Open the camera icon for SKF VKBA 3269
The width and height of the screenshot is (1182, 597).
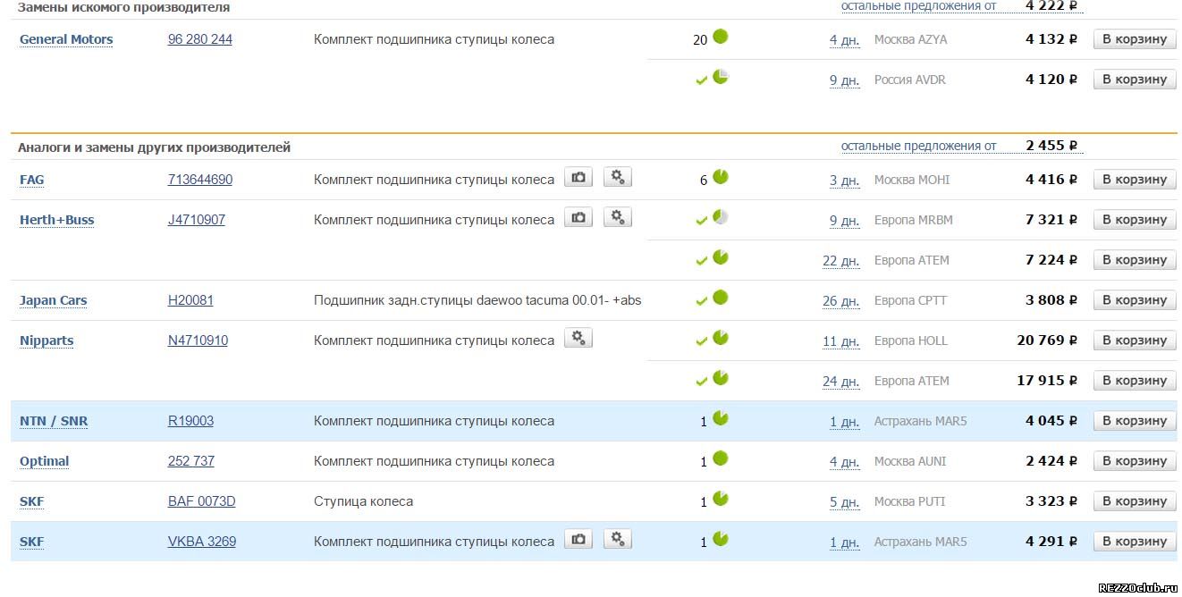578,539
